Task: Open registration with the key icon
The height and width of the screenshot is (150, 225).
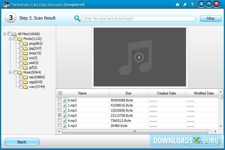Action: point(185,5)
